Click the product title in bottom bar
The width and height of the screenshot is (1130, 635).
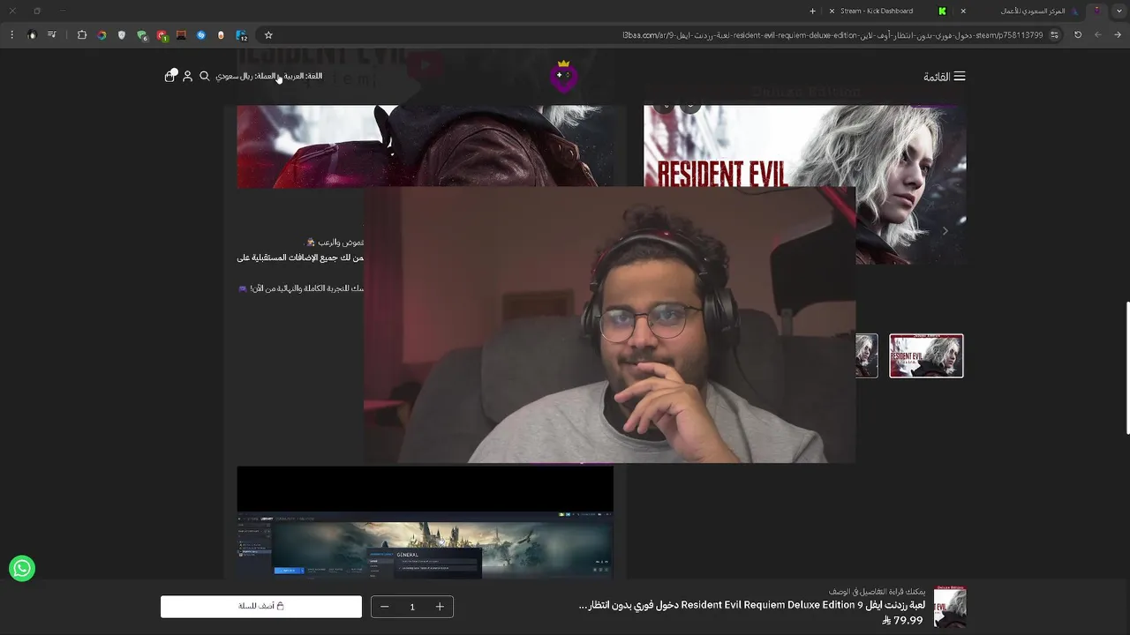point(751,605)
